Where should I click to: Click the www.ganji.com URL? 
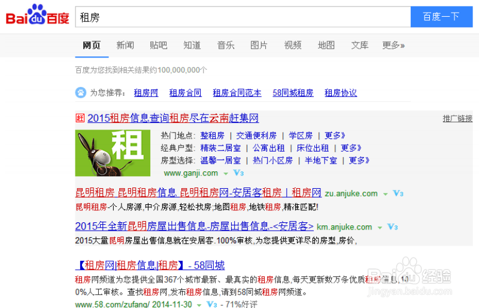tap(191, 173)
